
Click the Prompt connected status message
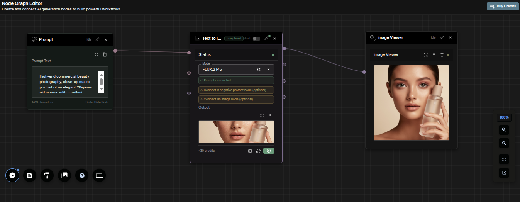click(x=236, y=80)
